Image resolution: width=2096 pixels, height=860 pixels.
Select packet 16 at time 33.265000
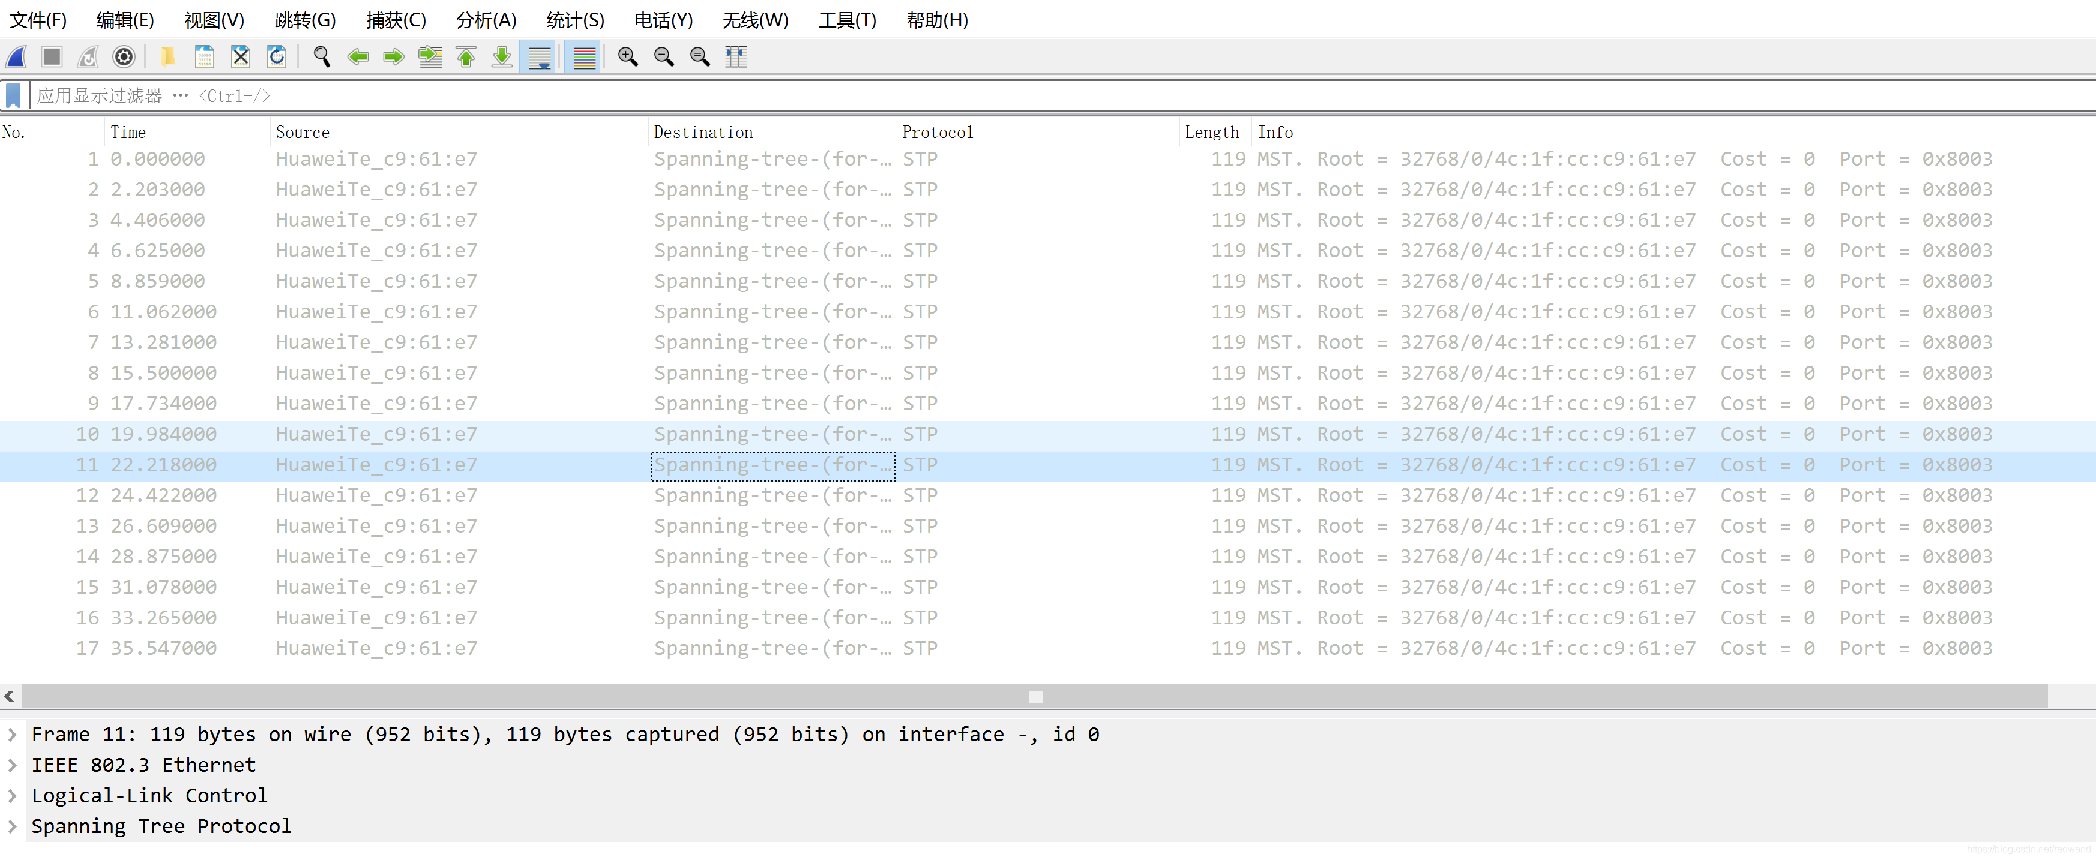1048,618
